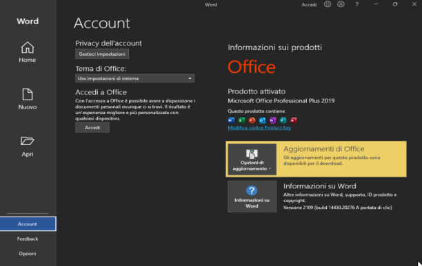Click the Outlook app icon
This screenshot has width=422, height=266.
(262, 120)
